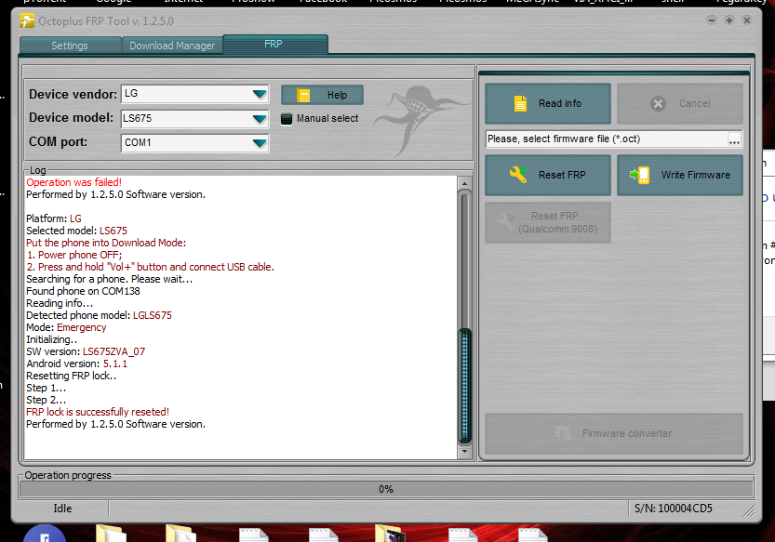Viewport: 775px width, 542px height.
Task: Click 'SW version: LS675ZVA_07' log line
Action: click(86, 351)
